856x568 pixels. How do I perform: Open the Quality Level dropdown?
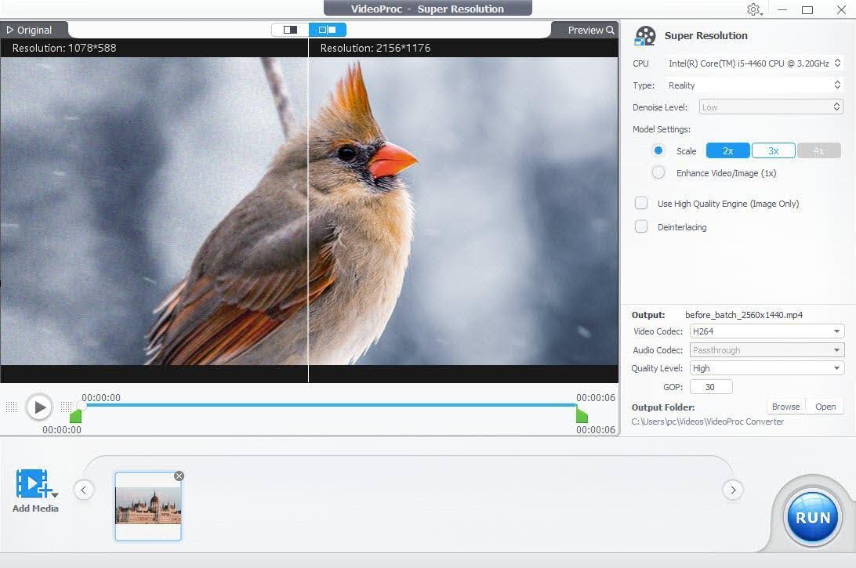[x=767, y=368]
